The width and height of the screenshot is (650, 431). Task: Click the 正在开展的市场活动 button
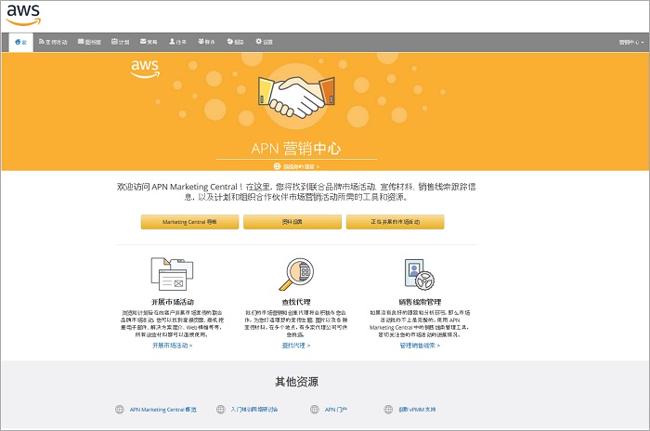[395, 222]
